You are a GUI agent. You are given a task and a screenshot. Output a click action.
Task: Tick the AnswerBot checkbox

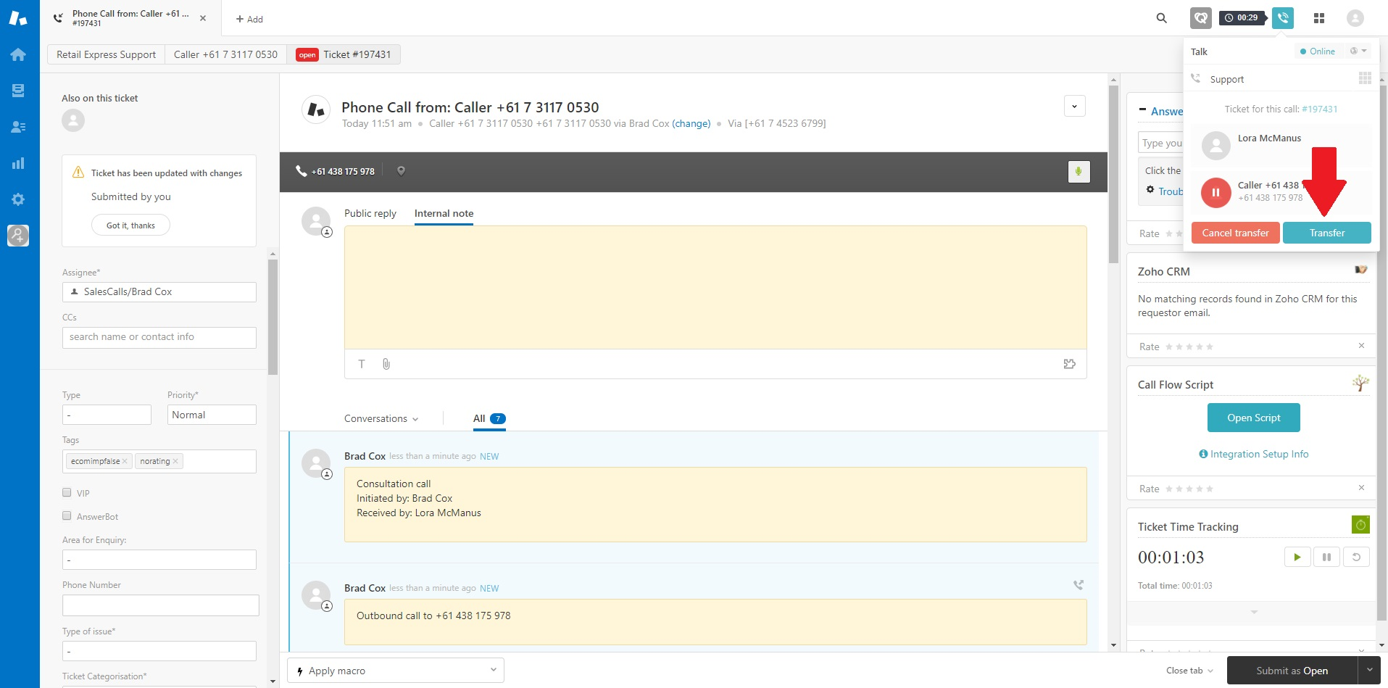(x=67, y=516)
